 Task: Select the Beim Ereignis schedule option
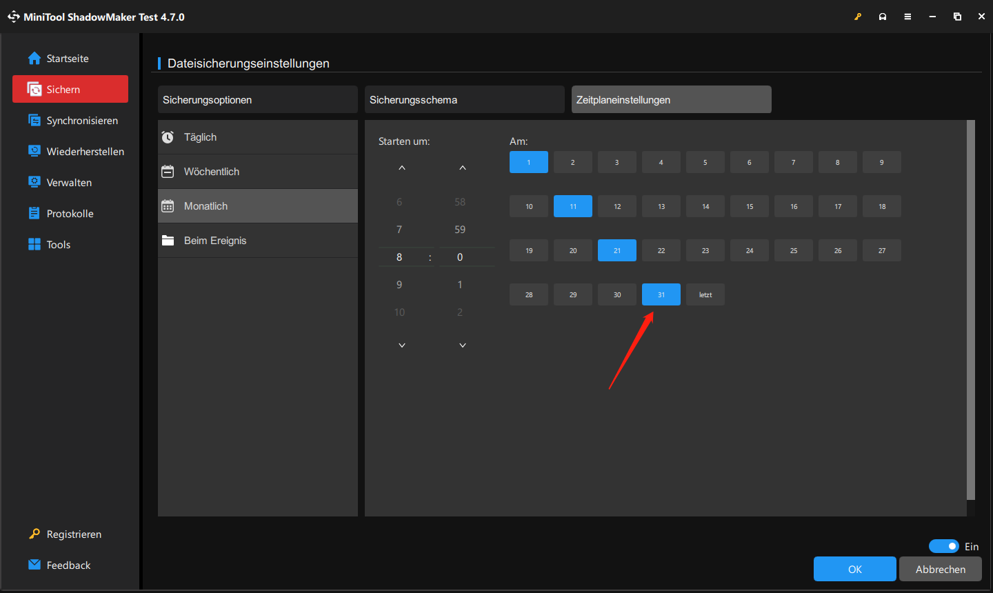coord(258,241)
